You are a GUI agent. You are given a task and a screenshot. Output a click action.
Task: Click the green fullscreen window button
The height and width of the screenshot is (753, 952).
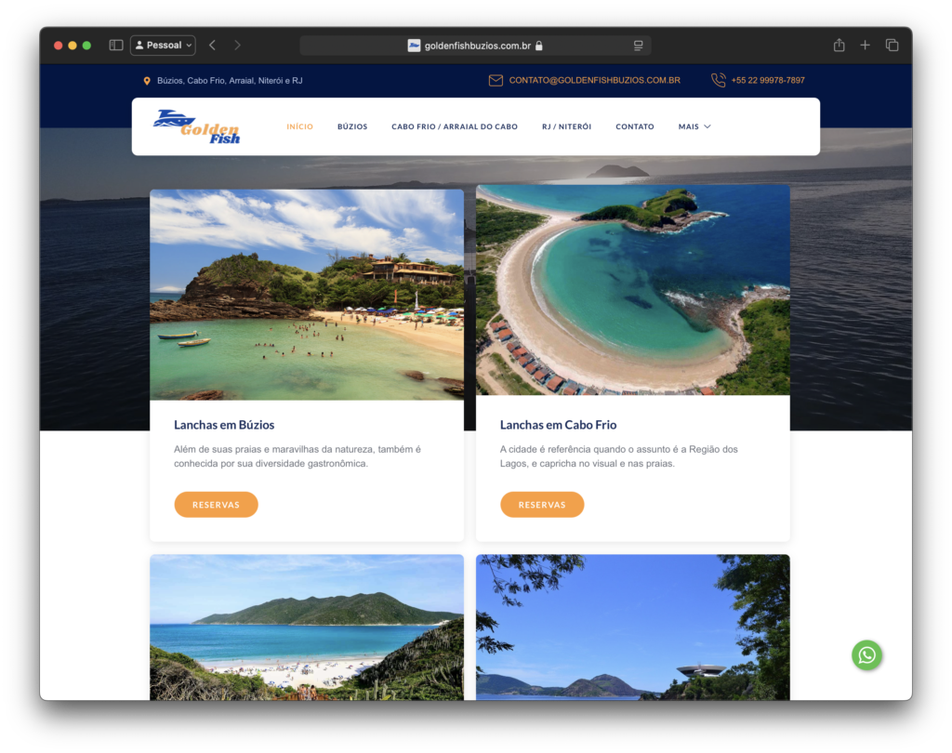tap(86, 46)
